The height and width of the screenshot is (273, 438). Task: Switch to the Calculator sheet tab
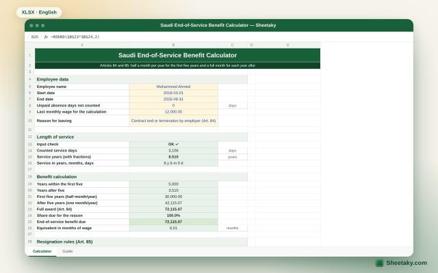pos(42,251)
